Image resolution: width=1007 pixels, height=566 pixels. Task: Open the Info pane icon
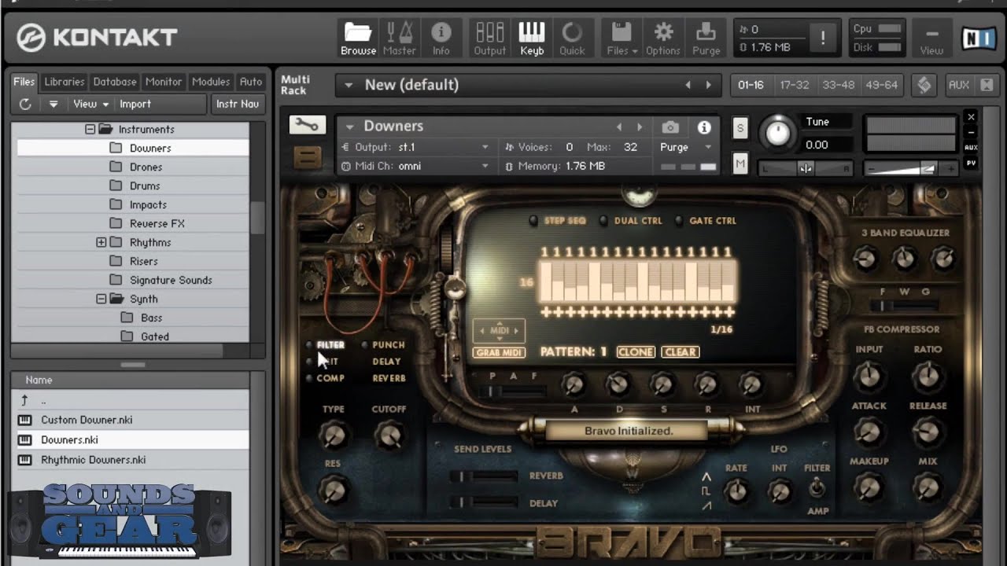441,38
